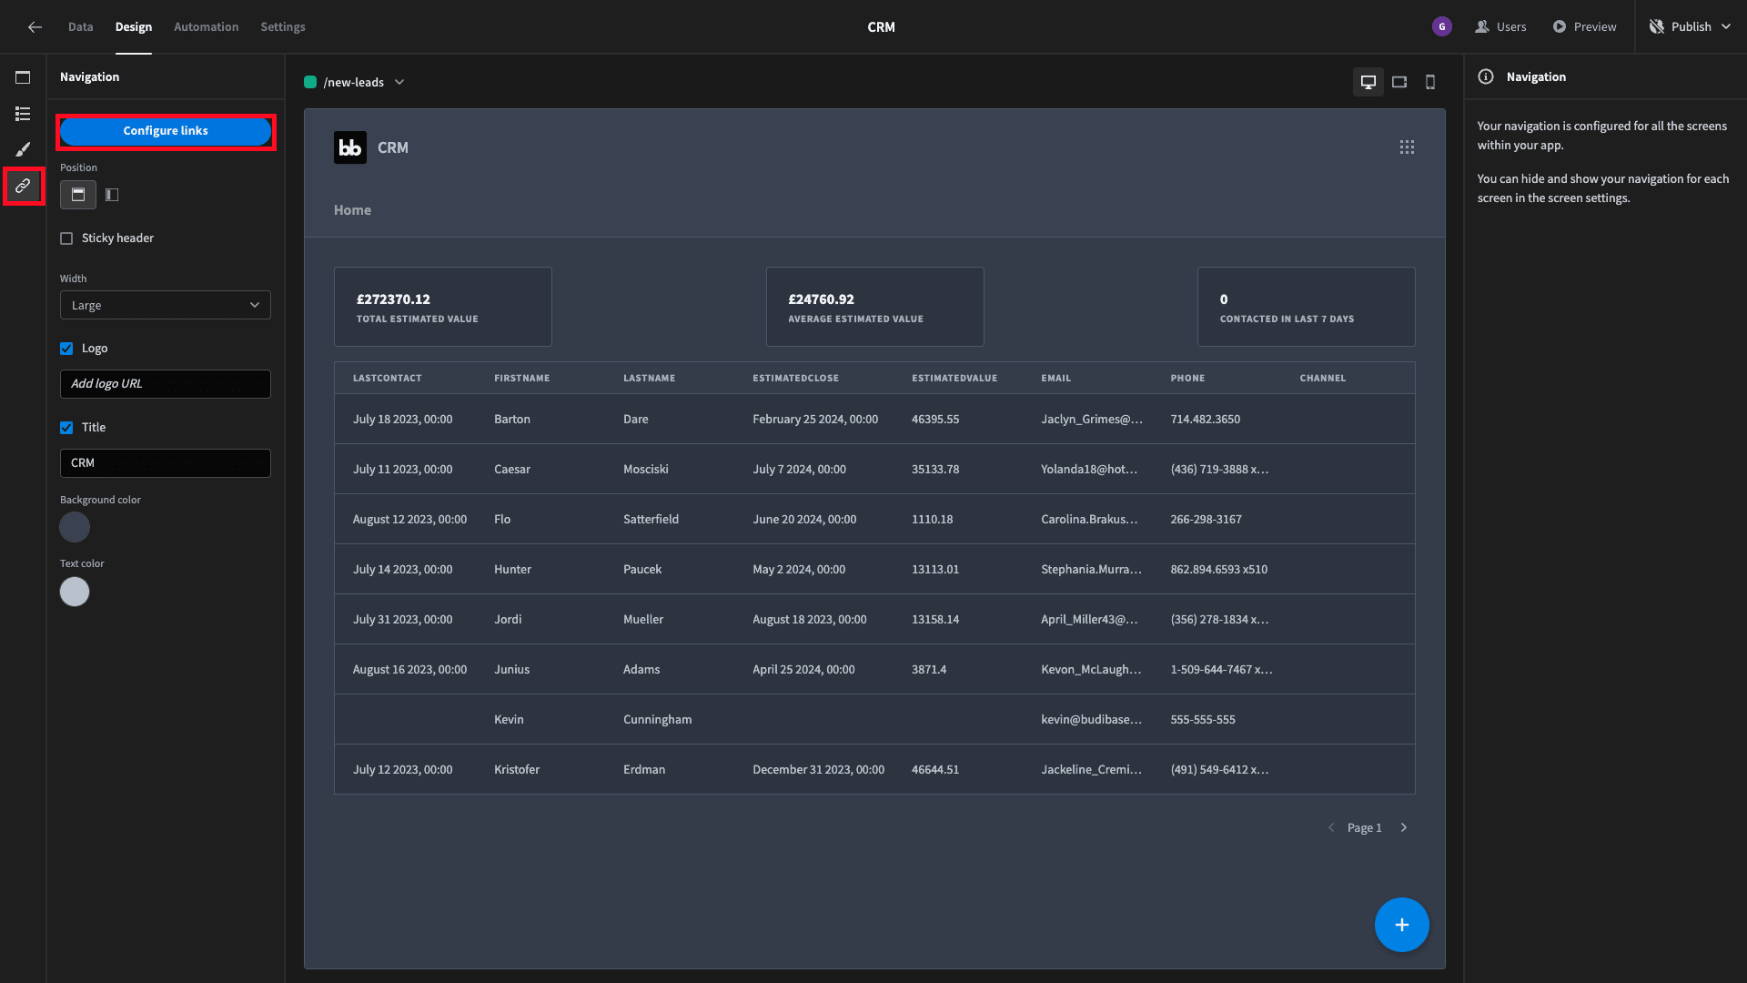
Task: Click the PHONE column header
Action: click(x=1187, y=379)
